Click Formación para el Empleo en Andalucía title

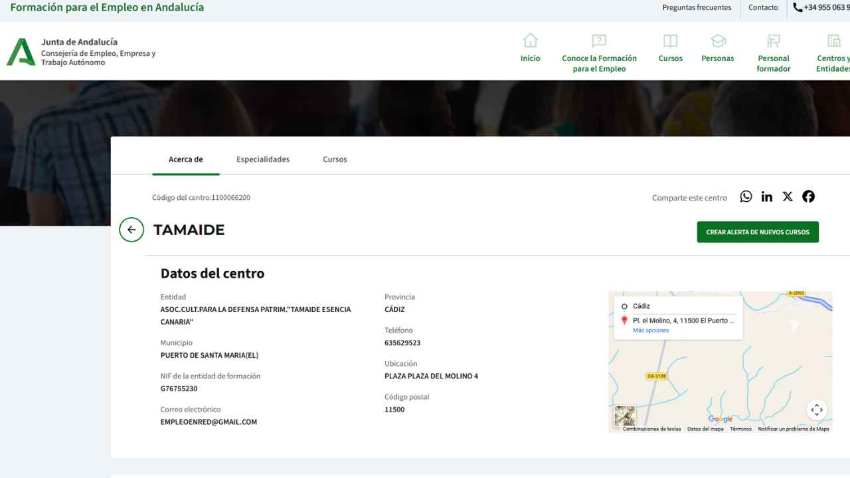pos(107,7)
